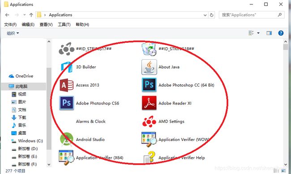Click navigation pane scroll up arrow
The width and height of the screenshot is (291, 174).
click(x=49, y=41)
